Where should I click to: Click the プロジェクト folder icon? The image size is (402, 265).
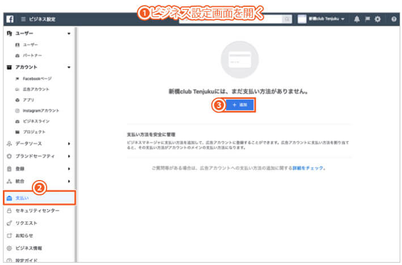click(17, 132)
